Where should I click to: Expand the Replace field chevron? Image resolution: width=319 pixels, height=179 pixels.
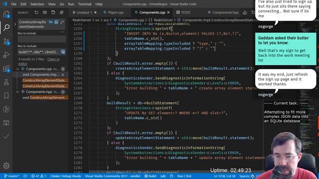click(x=15, y=24)
